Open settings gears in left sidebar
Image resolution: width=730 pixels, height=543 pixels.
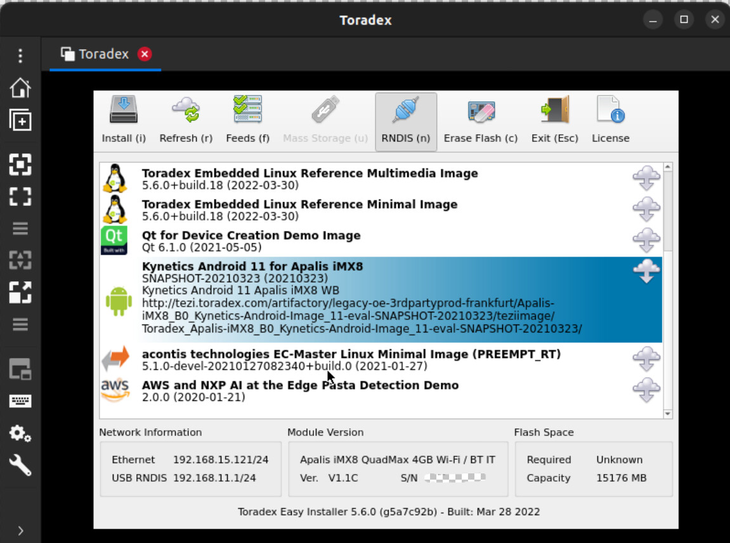(20, 433)
